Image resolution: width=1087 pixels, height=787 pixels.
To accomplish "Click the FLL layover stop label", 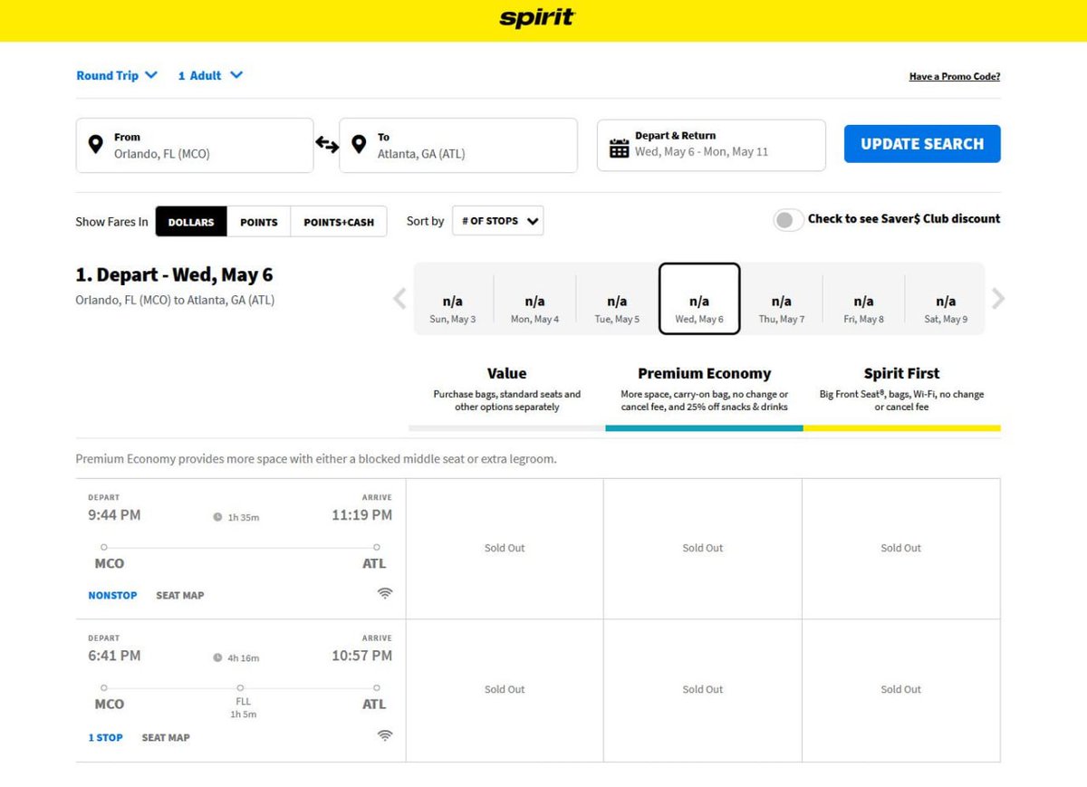I will coord(243,701).
